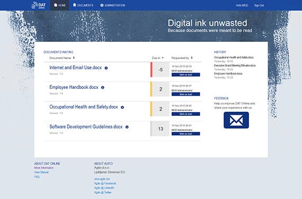
Task: Mark Internet and Email Use.docx as read
Action: point(185,75)
